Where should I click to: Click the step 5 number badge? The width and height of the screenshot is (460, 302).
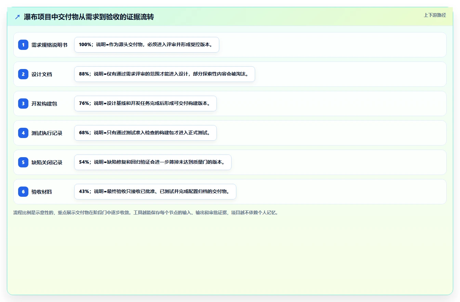tap(23, 162)
